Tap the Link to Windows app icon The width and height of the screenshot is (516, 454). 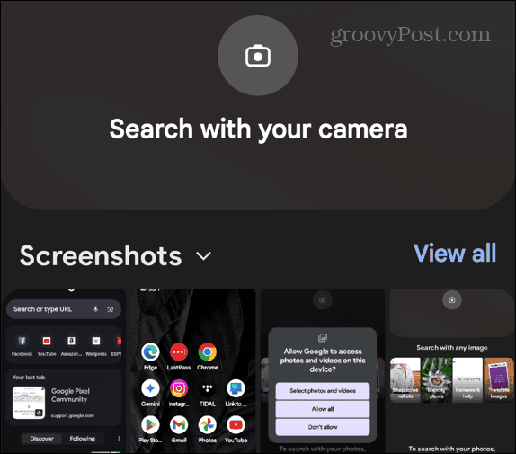(236, 388)
